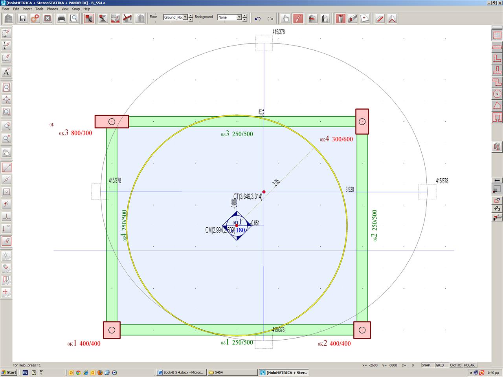
Task: Click column οκ4 300/600 in the drawing
Action: click(x=362, y=121)
